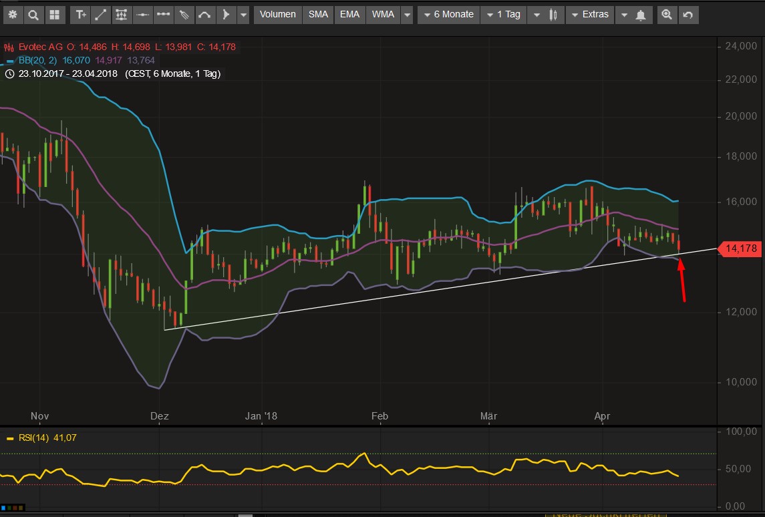Open the candlestick chart type dropdown
The width and height of the screenshot is (765, 517).
(x=545, y=15)
